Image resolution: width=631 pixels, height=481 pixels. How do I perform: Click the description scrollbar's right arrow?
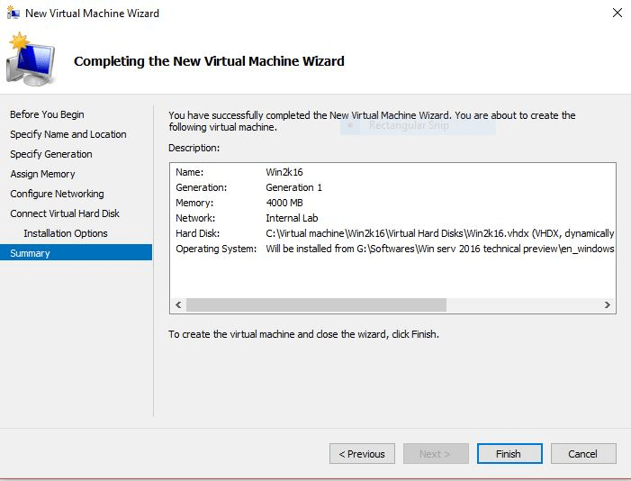pos(608,305)
